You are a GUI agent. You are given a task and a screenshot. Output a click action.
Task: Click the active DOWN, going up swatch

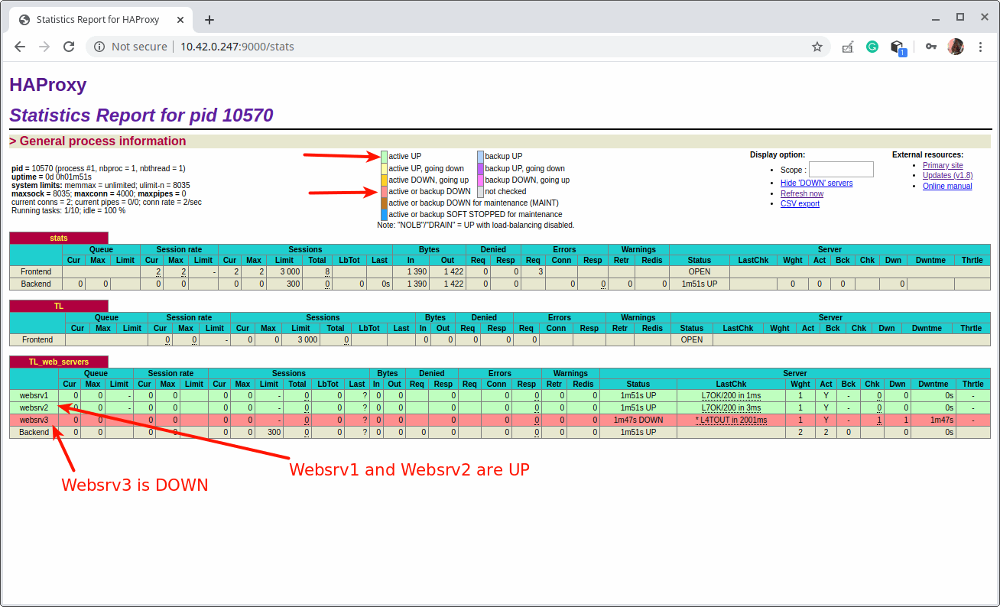(x=385, y=180)
